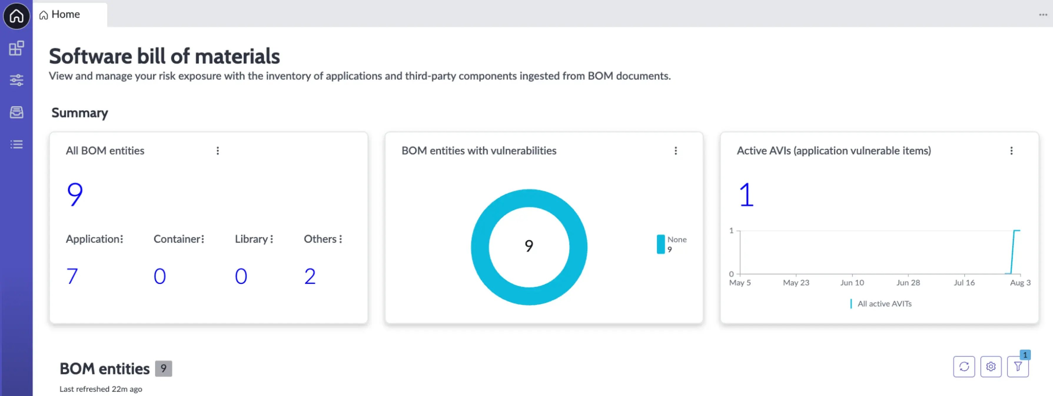Click the home icon in the sidebar

point(16,16)
